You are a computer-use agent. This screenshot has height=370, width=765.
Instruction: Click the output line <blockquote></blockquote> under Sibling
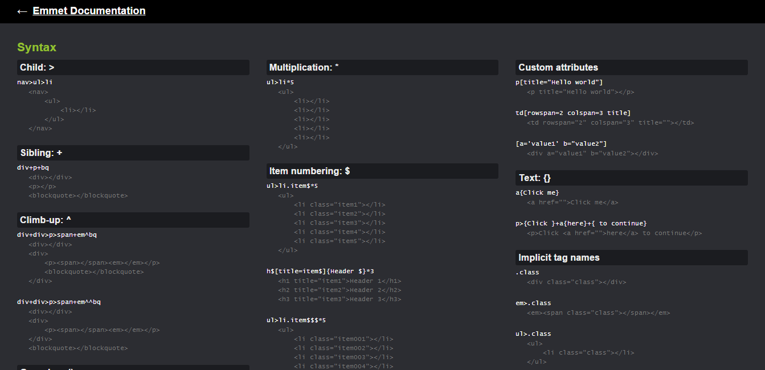coord(79,195)
